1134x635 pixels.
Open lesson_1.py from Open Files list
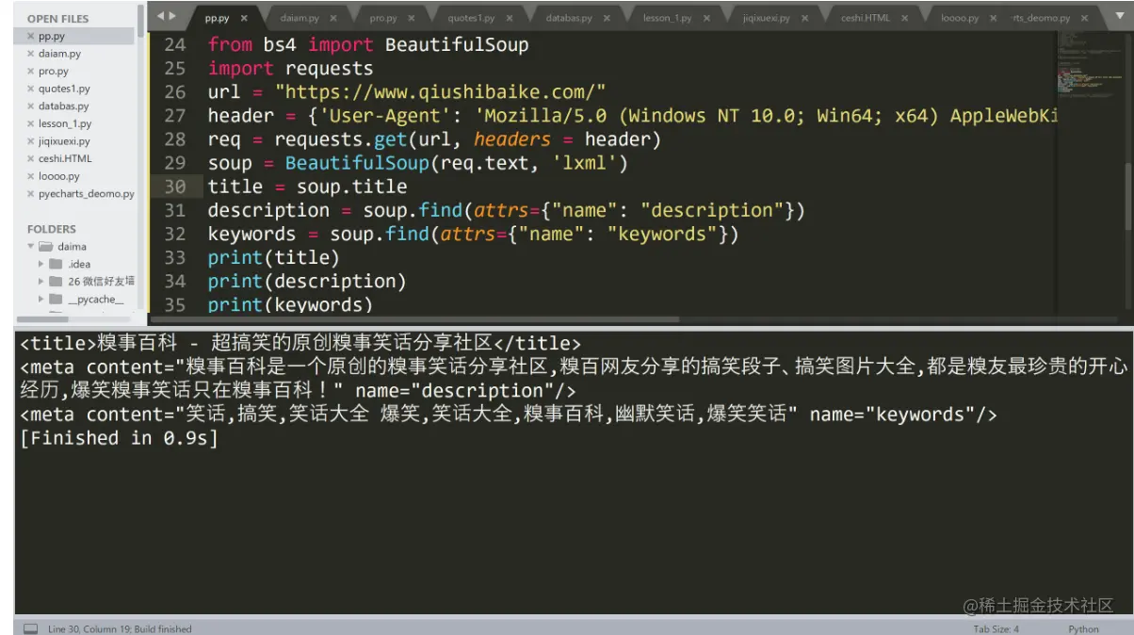65,123
